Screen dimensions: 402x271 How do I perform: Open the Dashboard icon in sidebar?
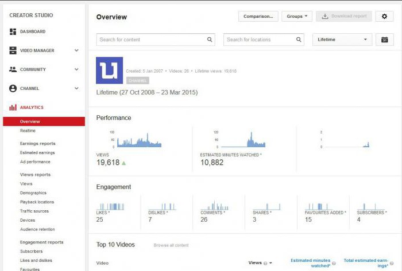tap(13, 32)
